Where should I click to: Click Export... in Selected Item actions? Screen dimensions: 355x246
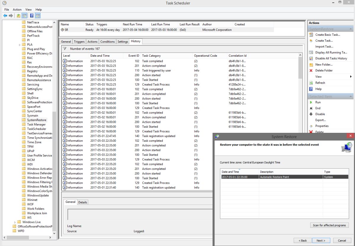pyautogui.click(x=320, y=120)
